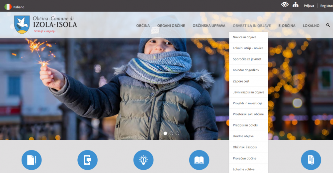Image resolution: width=333 pixels, height=173 pixels.
Task: Click the document exclamation round icon
Action: 32,160
